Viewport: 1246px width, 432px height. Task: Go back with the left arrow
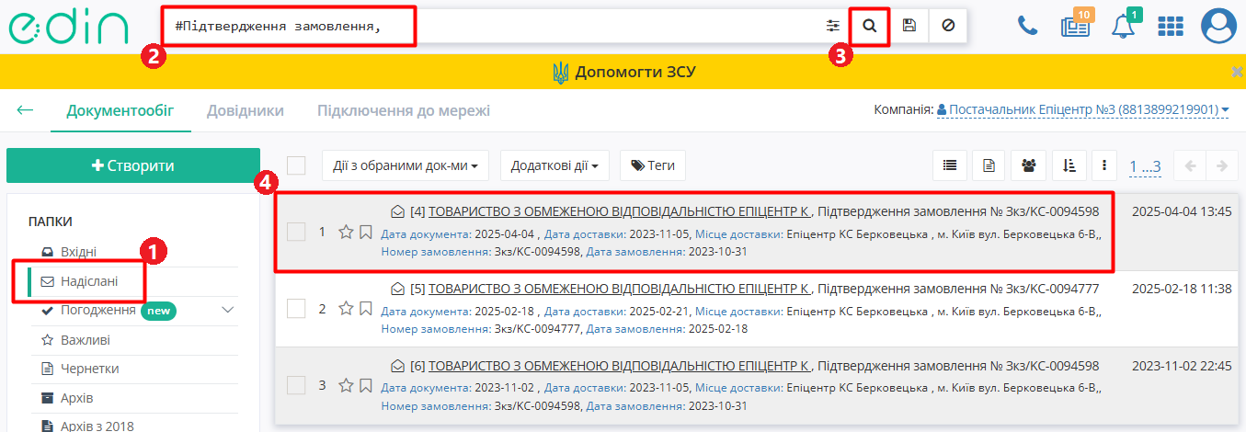(x=26, y=110)
